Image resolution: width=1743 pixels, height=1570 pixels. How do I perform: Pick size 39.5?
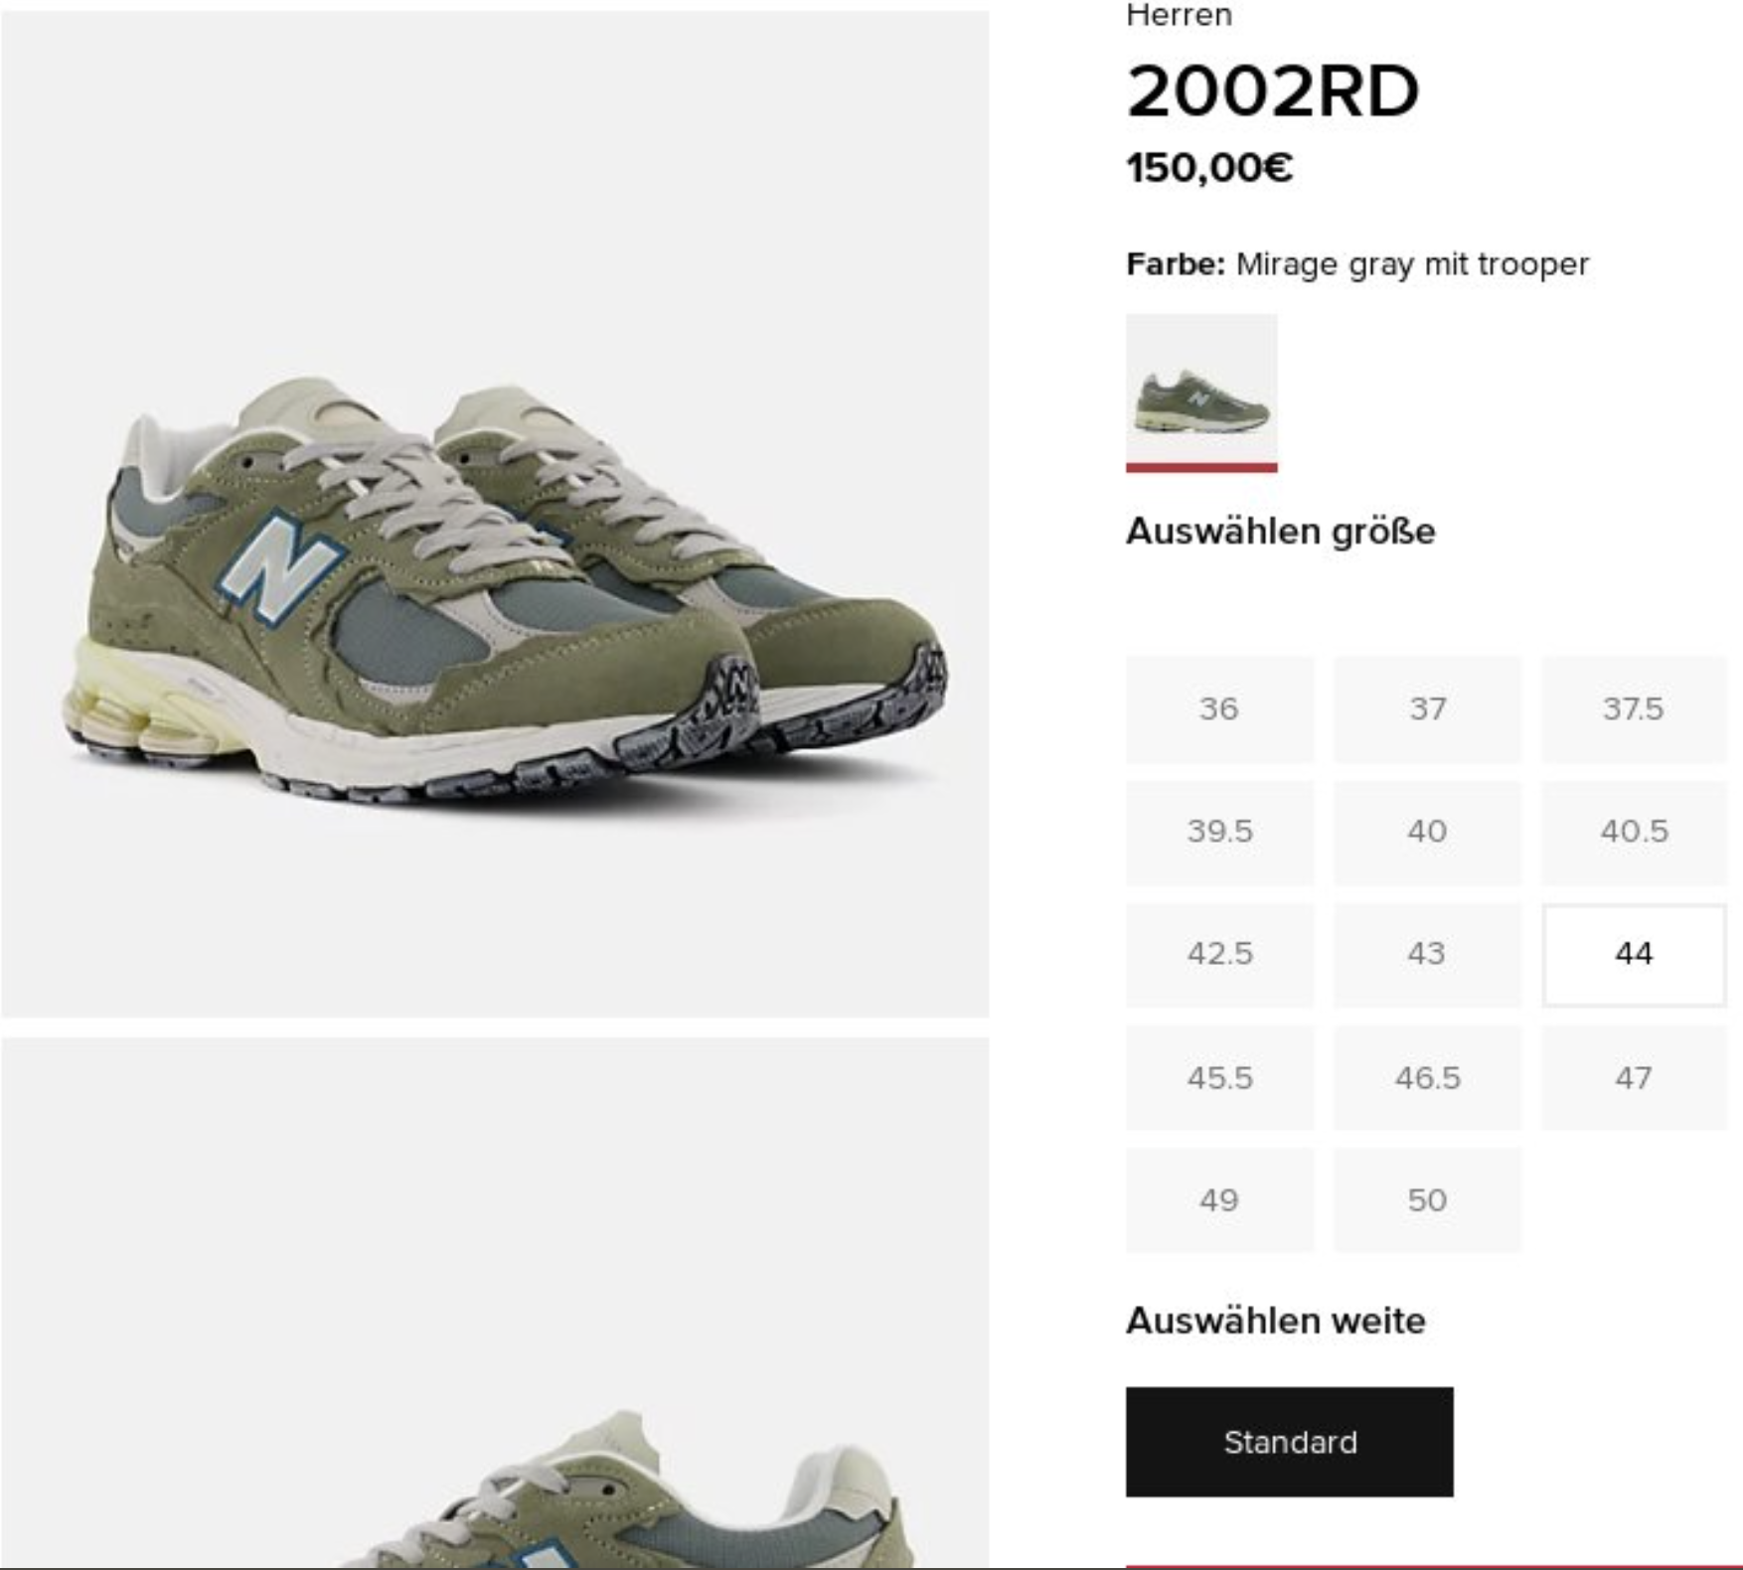(x=1219, y=832)
